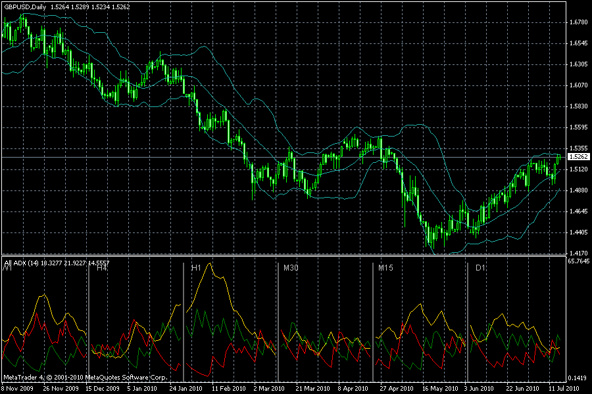This screenshot has width=592, height=394.
Task: Select the M15 timeframe label
Action: click(x=385, y=268)
